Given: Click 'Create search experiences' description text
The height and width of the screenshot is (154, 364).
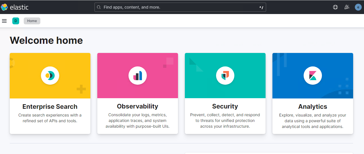Looking at the screenshot, I should click(x=50, y=118).
